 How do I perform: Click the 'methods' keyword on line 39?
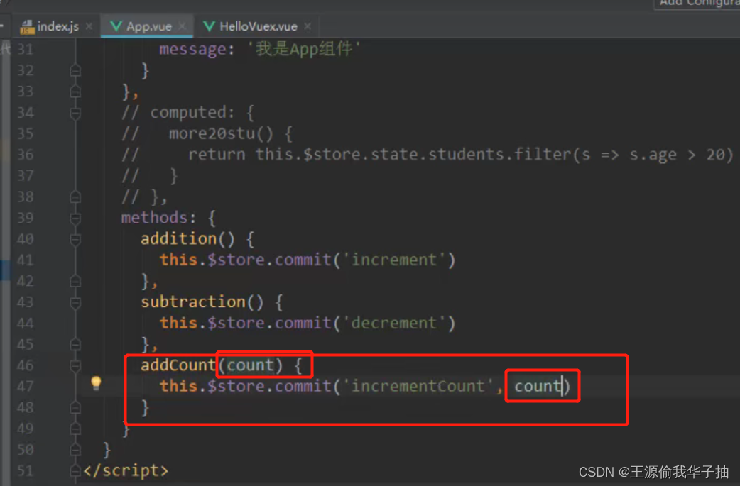pos(154,218)
